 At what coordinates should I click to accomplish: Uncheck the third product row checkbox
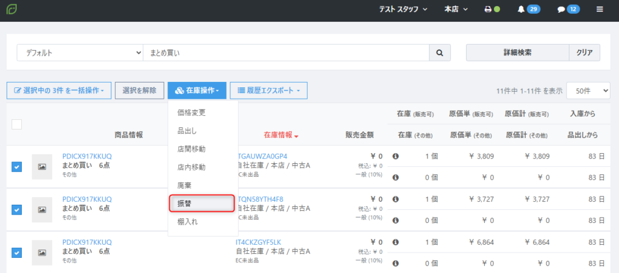point(17,252)
